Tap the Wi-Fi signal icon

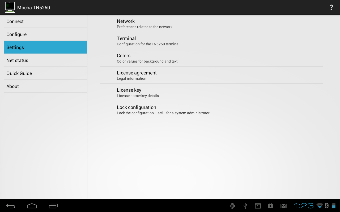tap(320, 206)
